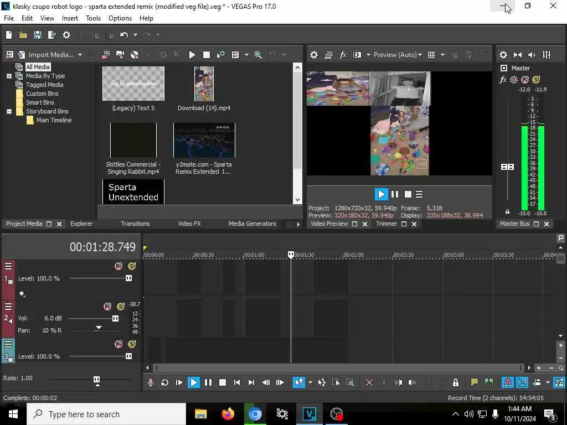Toggle Auto Preview in Project Media

click(x=221, y=55)
